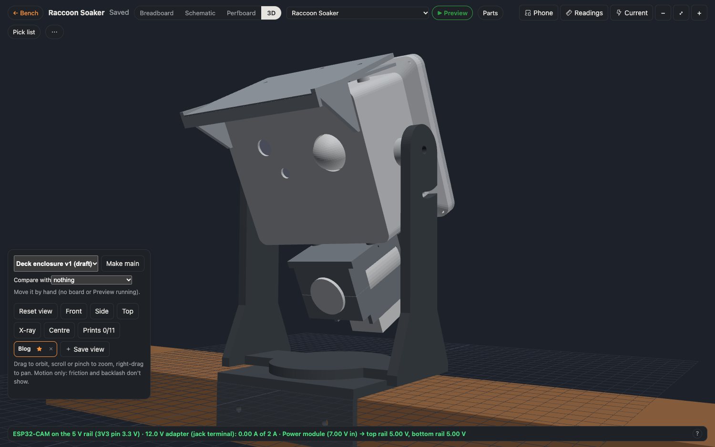
Task: Zoom out with the minus button
Action: coord(663,13)
